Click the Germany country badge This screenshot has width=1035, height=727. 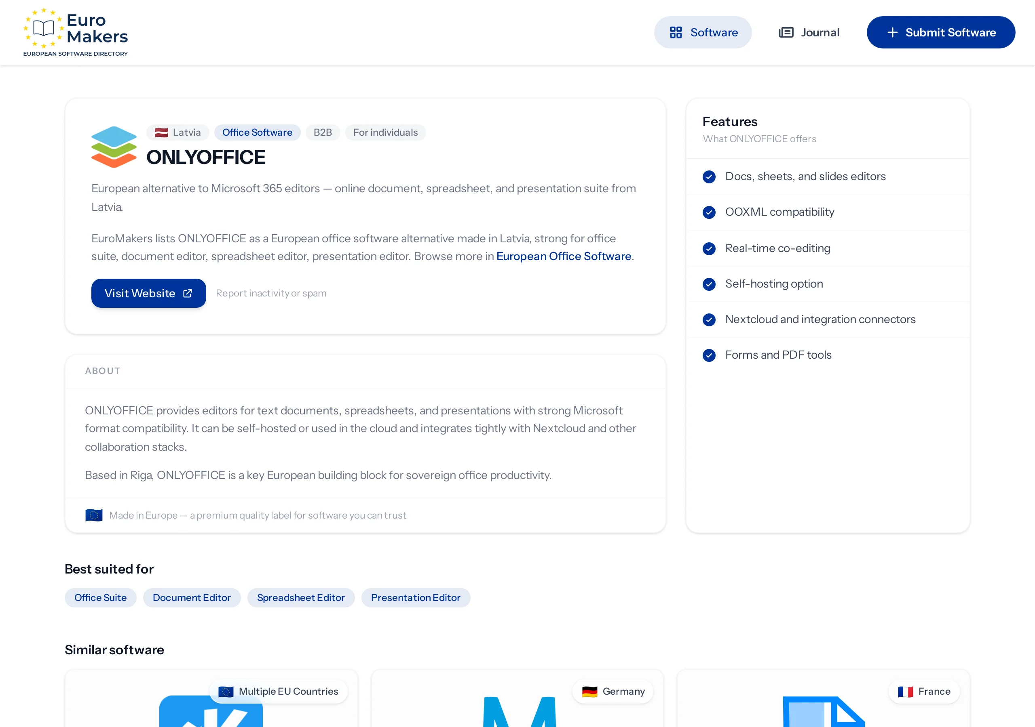coord(613,691)
